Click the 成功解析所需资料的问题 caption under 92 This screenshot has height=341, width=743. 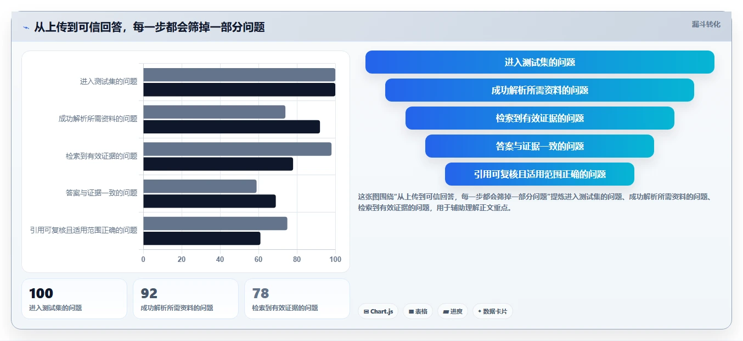pyautogui.click(x=177, y=308)
